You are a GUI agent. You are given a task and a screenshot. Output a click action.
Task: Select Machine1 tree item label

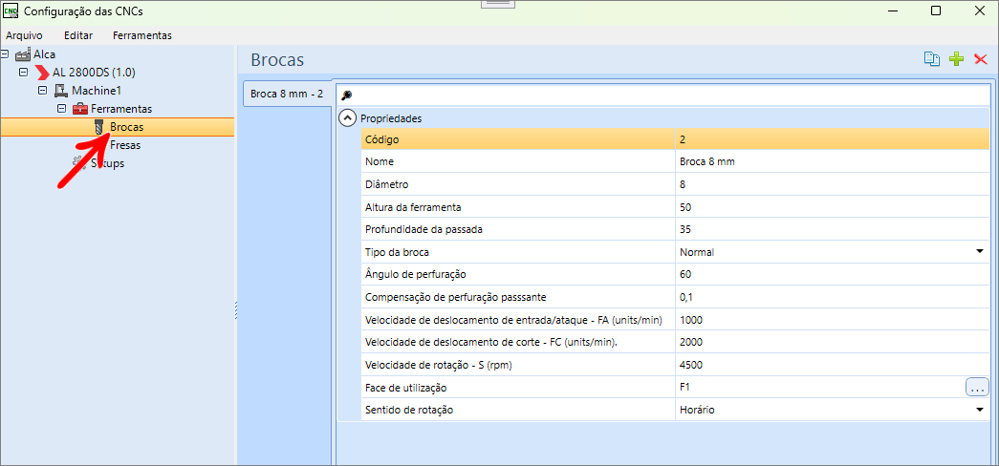(97, 91)
